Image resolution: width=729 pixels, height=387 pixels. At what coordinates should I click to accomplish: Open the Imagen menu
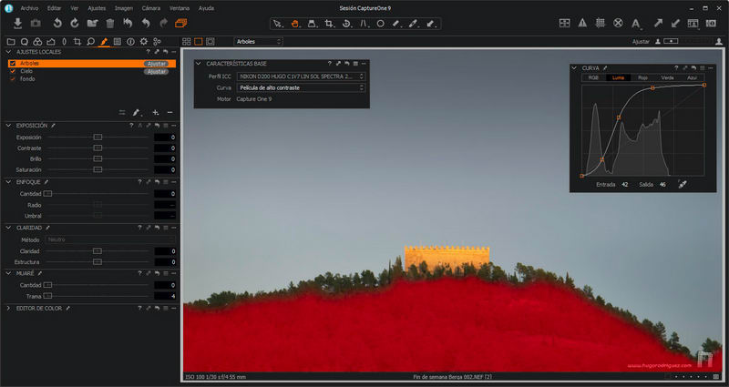pos(124,8)
